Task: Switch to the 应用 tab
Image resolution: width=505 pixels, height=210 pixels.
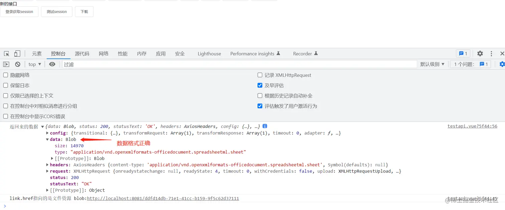Action: pyautogui.click(x=161, y=54)
